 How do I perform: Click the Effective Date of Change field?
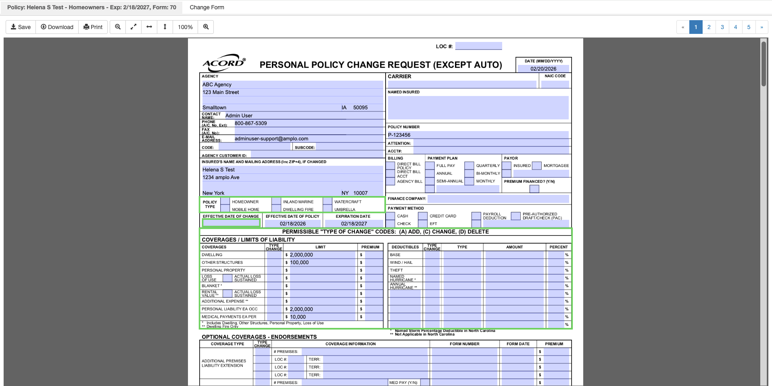[x=231, y=223]
